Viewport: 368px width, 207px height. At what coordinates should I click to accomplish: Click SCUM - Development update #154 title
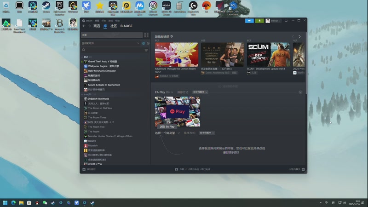pyautogui.click(x=266, y=69)
